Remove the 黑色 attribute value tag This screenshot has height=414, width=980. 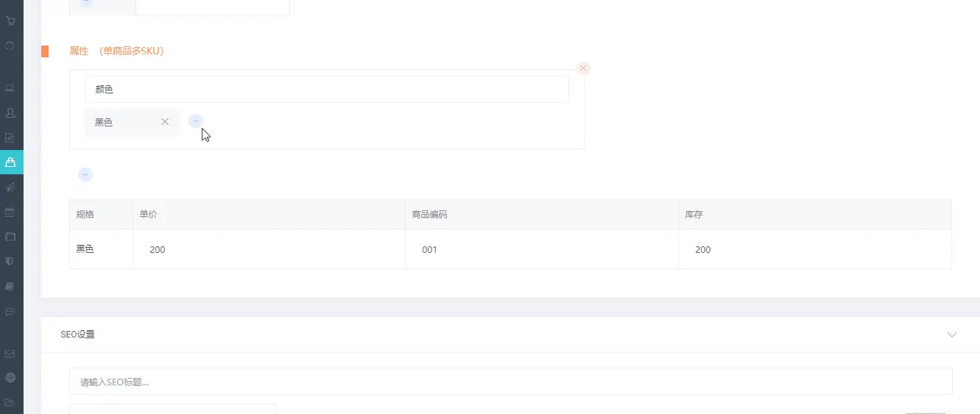pyautogui.click(x=165, y=122)
